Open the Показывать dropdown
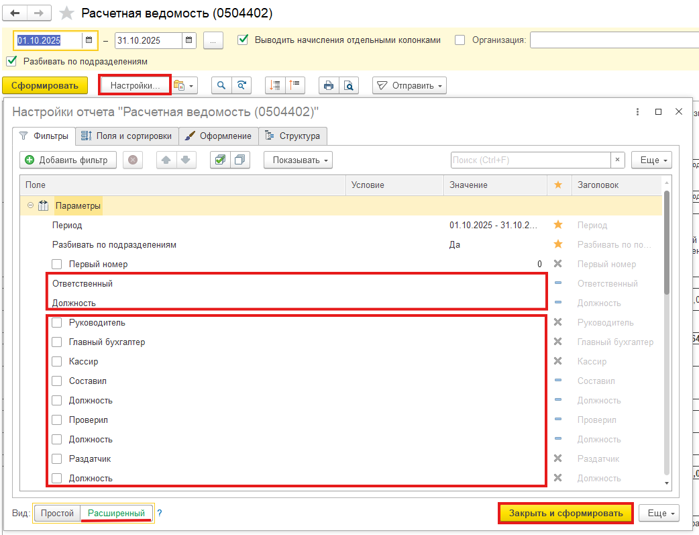The width and height of the screenshot is (699, 535). (x=299, y=160)
